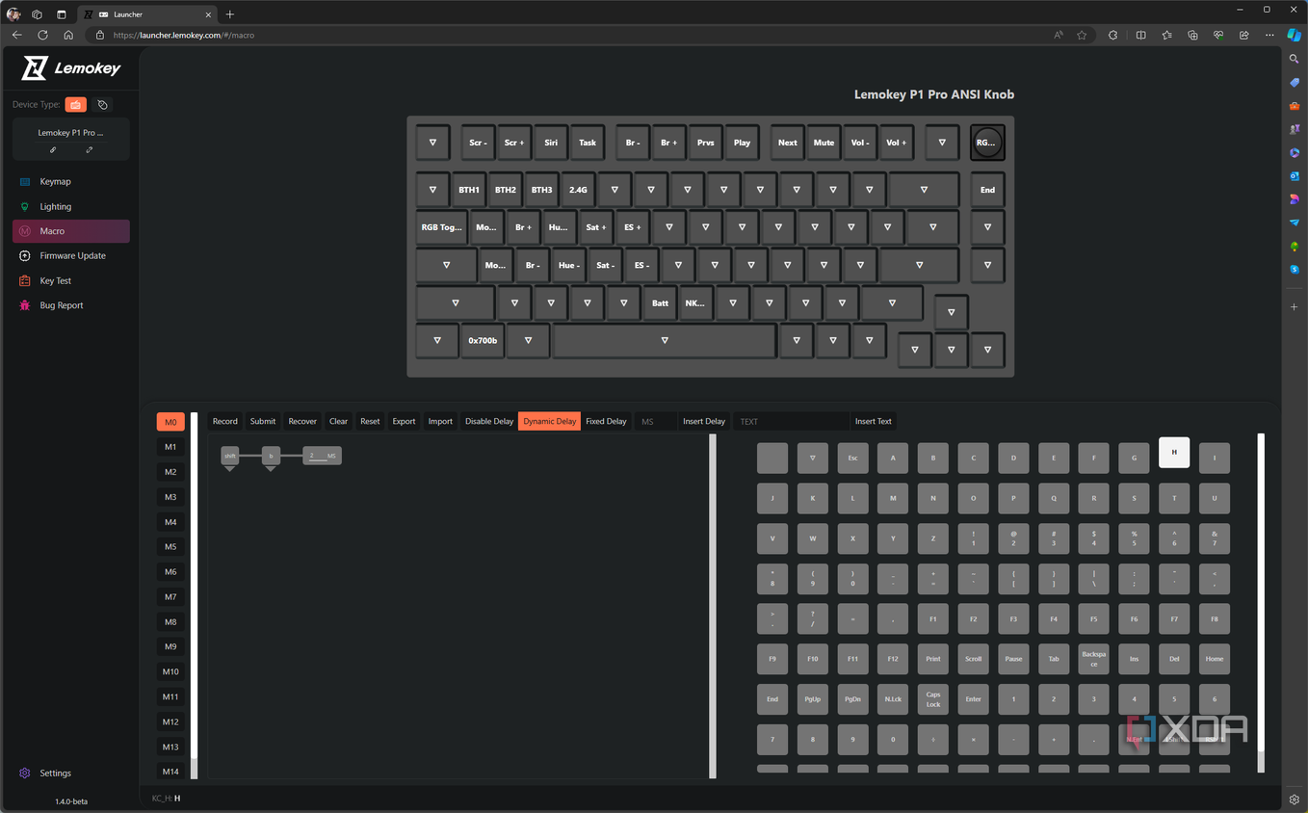The image size is (1308, 813).
Task: Open the Keymap page from the sidebar
Action: click(71, 181)
